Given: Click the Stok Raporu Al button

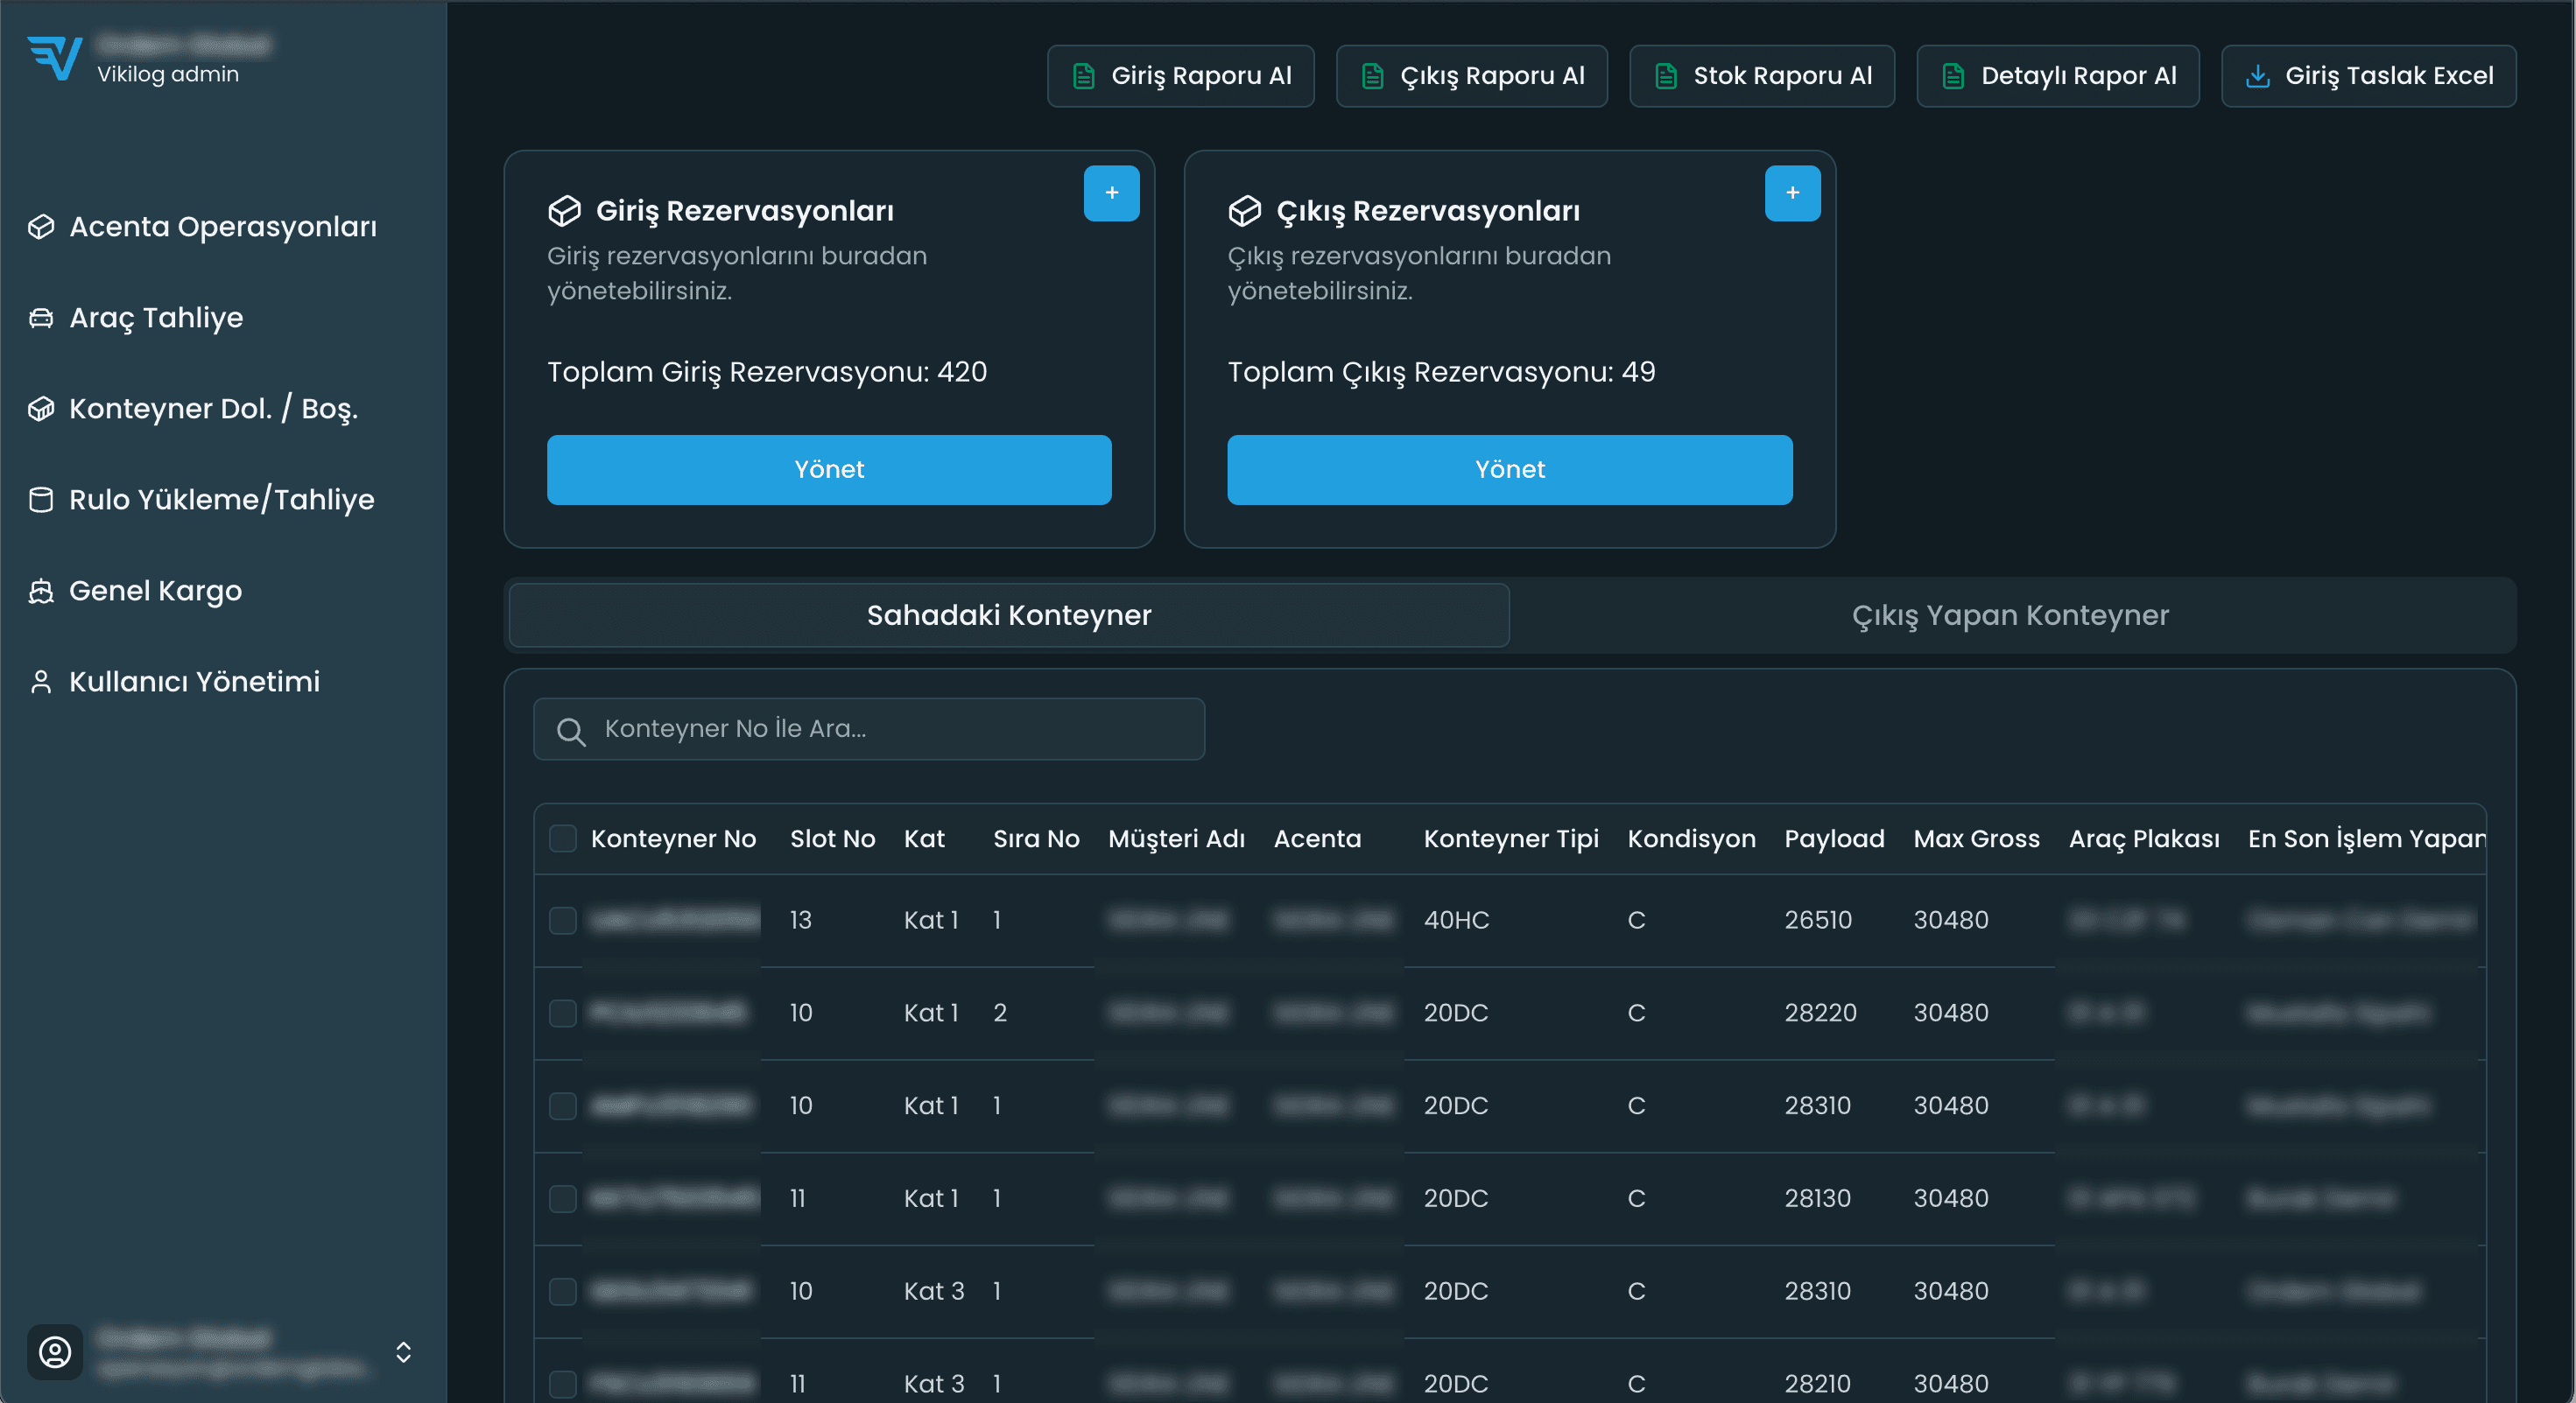Looking at the screenshot, I should pos(1761,76).
